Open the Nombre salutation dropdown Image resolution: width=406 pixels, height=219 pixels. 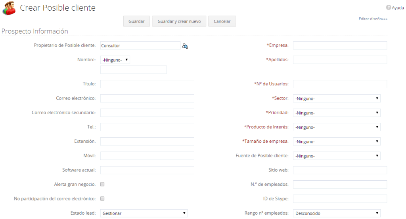(x=115, y=60)
